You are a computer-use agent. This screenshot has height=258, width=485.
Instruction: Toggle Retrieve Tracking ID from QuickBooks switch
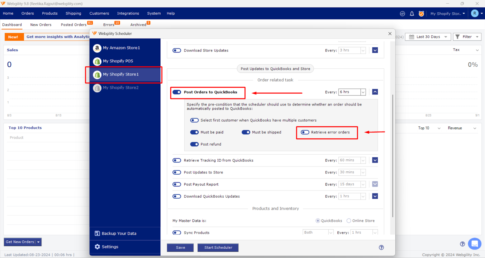pyautogui.click(x=177, y=160)
